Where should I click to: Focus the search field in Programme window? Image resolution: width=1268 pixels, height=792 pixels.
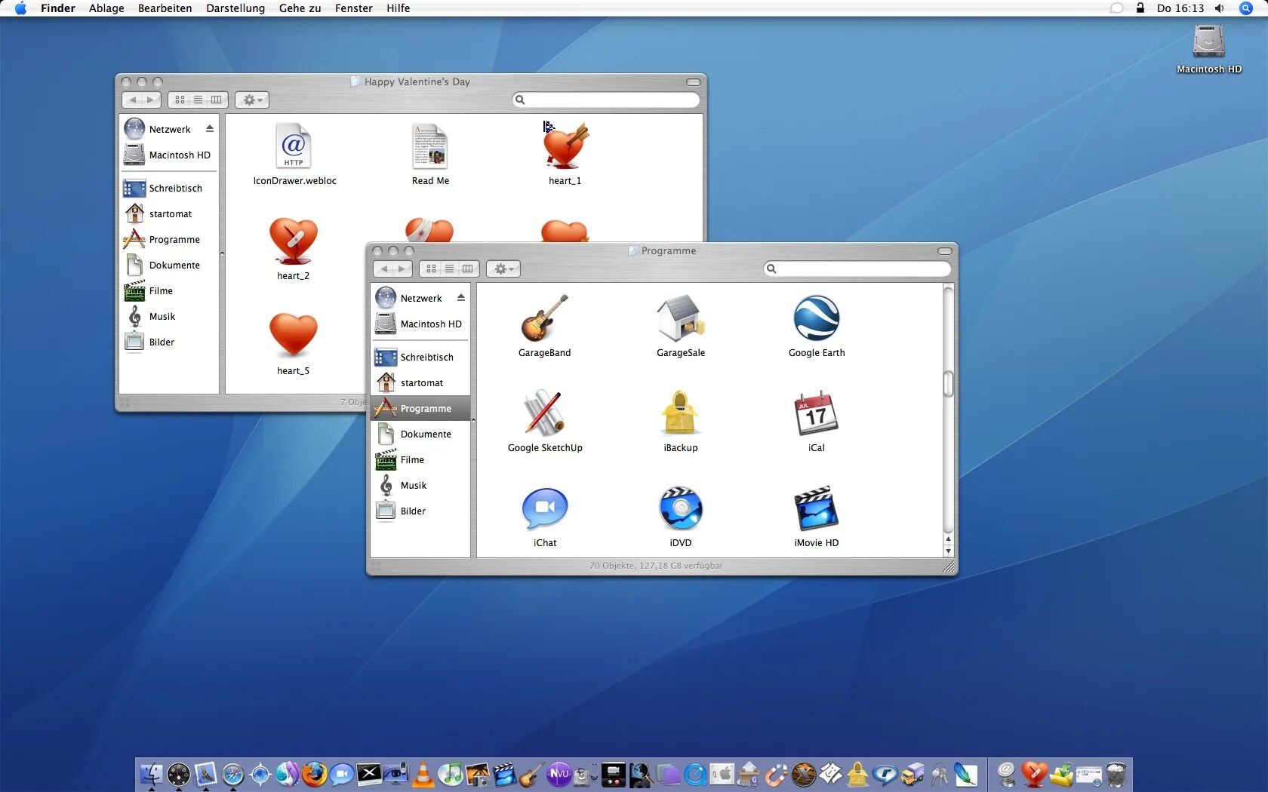tap(857, 269)
